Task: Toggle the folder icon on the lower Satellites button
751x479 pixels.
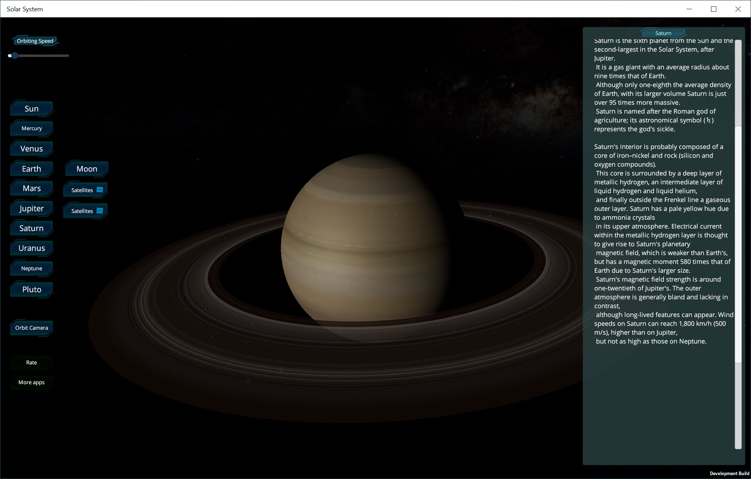Action: [100, 210]
